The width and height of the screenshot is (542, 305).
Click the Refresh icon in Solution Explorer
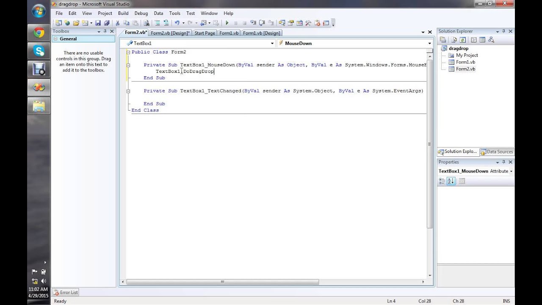pyautogui.click(x=462, y=40)
